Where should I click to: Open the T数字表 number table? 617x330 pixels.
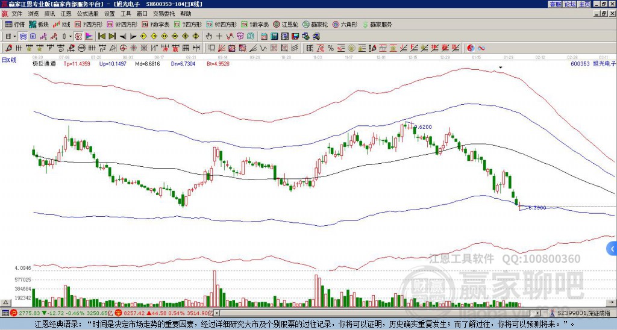pyautogui.click(x=255, y=24)
